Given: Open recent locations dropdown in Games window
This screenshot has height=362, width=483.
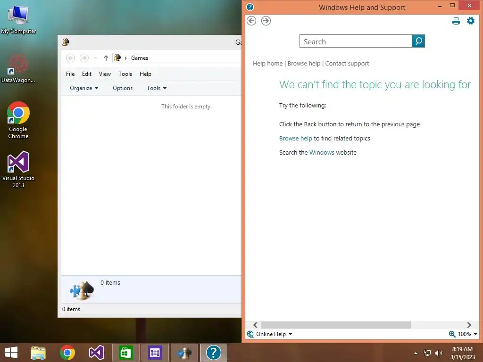Looking at the screenshot, I should 95,58.
